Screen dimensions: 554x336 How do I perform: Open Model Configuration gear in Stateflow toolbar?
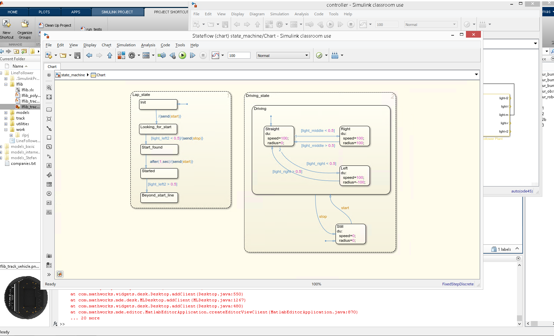pyautogui.click(x=132, y=56)
